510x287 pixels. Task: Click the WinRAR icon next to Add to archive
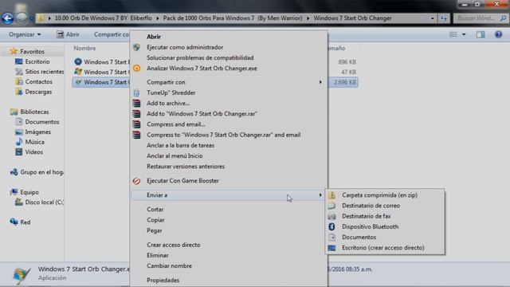coord(136,103)
